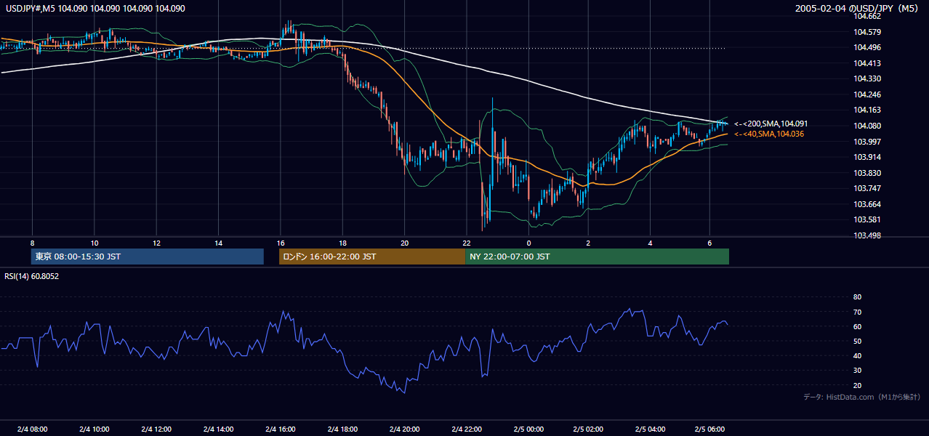The height and width of the screenshot is (436, 929).
Task: Click bottom time label 2/4 10:00
Action: pyautogui.click(x=94, y=429)
